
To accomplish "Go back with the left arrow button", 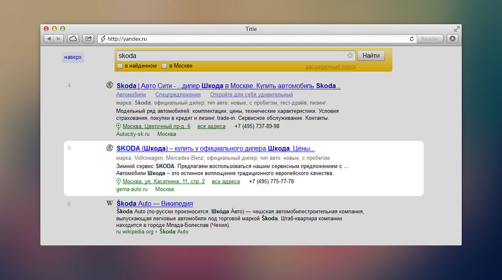I will tap(49, 39).
